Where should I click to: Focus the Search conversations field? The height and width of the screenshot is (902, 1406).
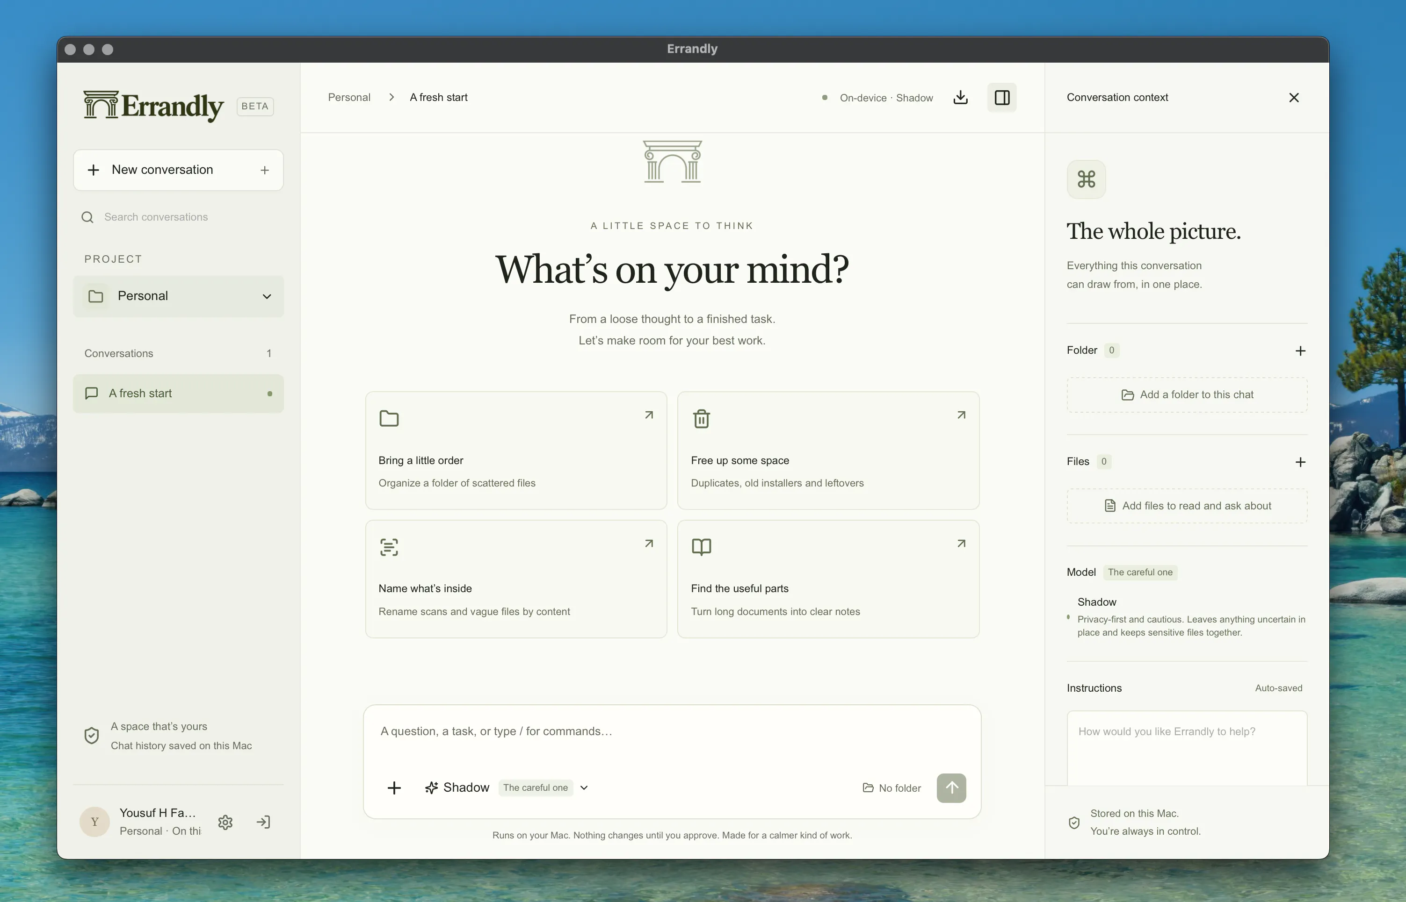tap(178, 217)
